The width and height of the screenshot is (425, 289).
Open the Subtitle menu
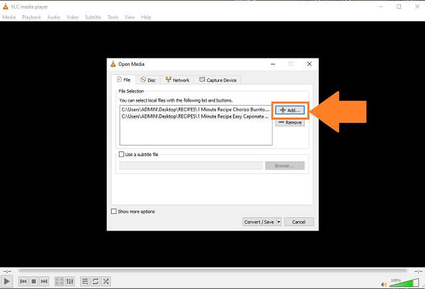tap(93, 17)
